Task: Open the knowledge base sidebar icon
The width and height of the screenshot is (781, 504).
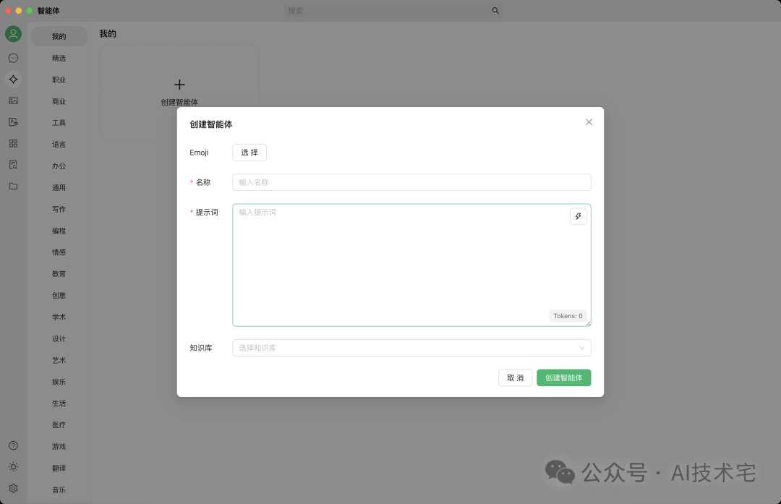Action: coord(14,165)
